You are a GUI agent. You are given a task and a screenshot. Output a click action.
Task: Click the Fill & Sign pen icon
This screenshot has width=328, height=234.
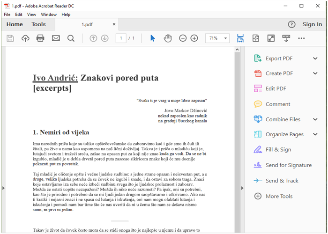click(x=258, y=149)
